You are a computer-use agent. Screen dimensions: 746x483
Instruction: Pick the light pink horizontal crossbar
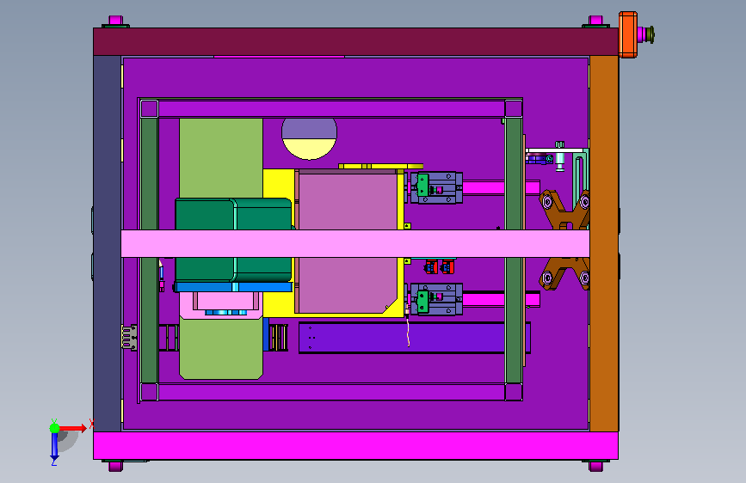[x=355, y=244]
